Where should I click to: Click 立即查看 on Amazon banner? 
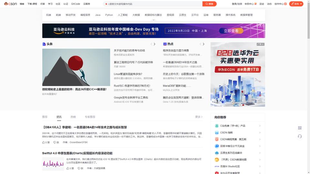(x=231, y=31)
